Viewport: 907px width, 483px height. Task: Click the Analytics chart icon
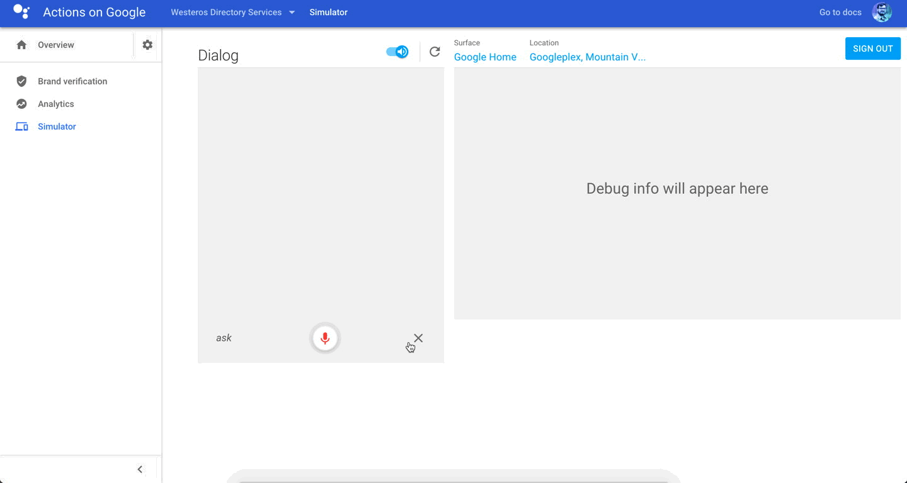click(x=21, y=104)
